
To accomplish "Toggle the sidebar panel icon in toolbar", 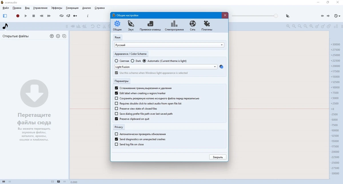I will 5,16.
